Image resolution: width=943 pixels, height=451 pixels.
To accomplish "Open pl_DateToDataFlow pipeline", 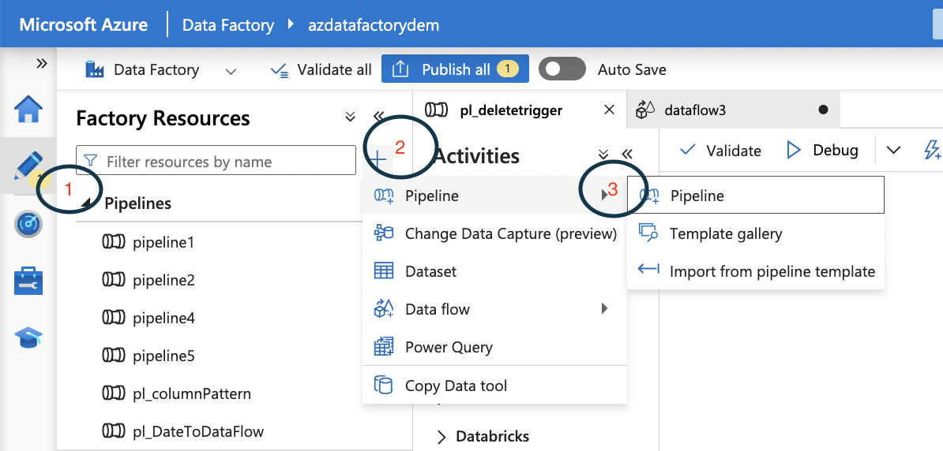I will pyautogui.click(x=198, y=431).
